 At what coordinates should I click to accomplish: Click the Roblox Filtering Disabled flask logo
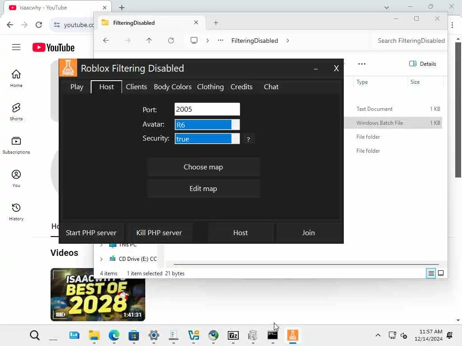pyautogui.click(x=68, y=68)
